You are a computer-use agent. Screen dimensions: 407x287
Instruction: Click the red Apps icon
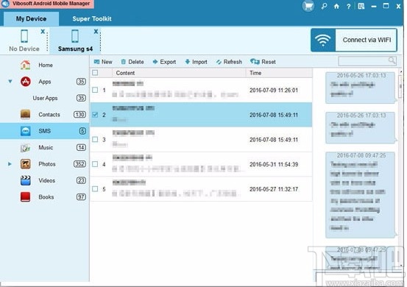point(25,82)
